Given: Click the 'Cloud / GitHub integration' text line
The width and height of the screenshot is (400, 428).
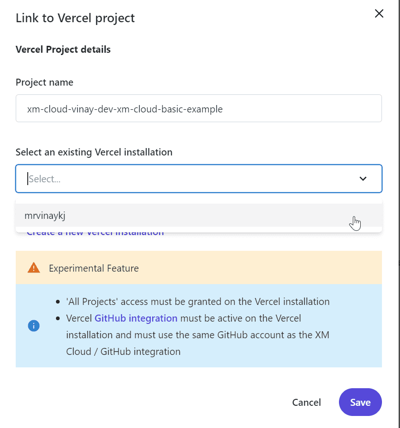Looking at the screenshot, I should 123,352.
